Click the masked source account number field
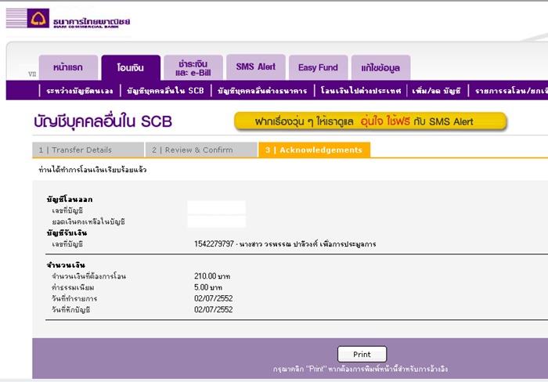Screen dimensions: 548x382 tap(216, 207)
